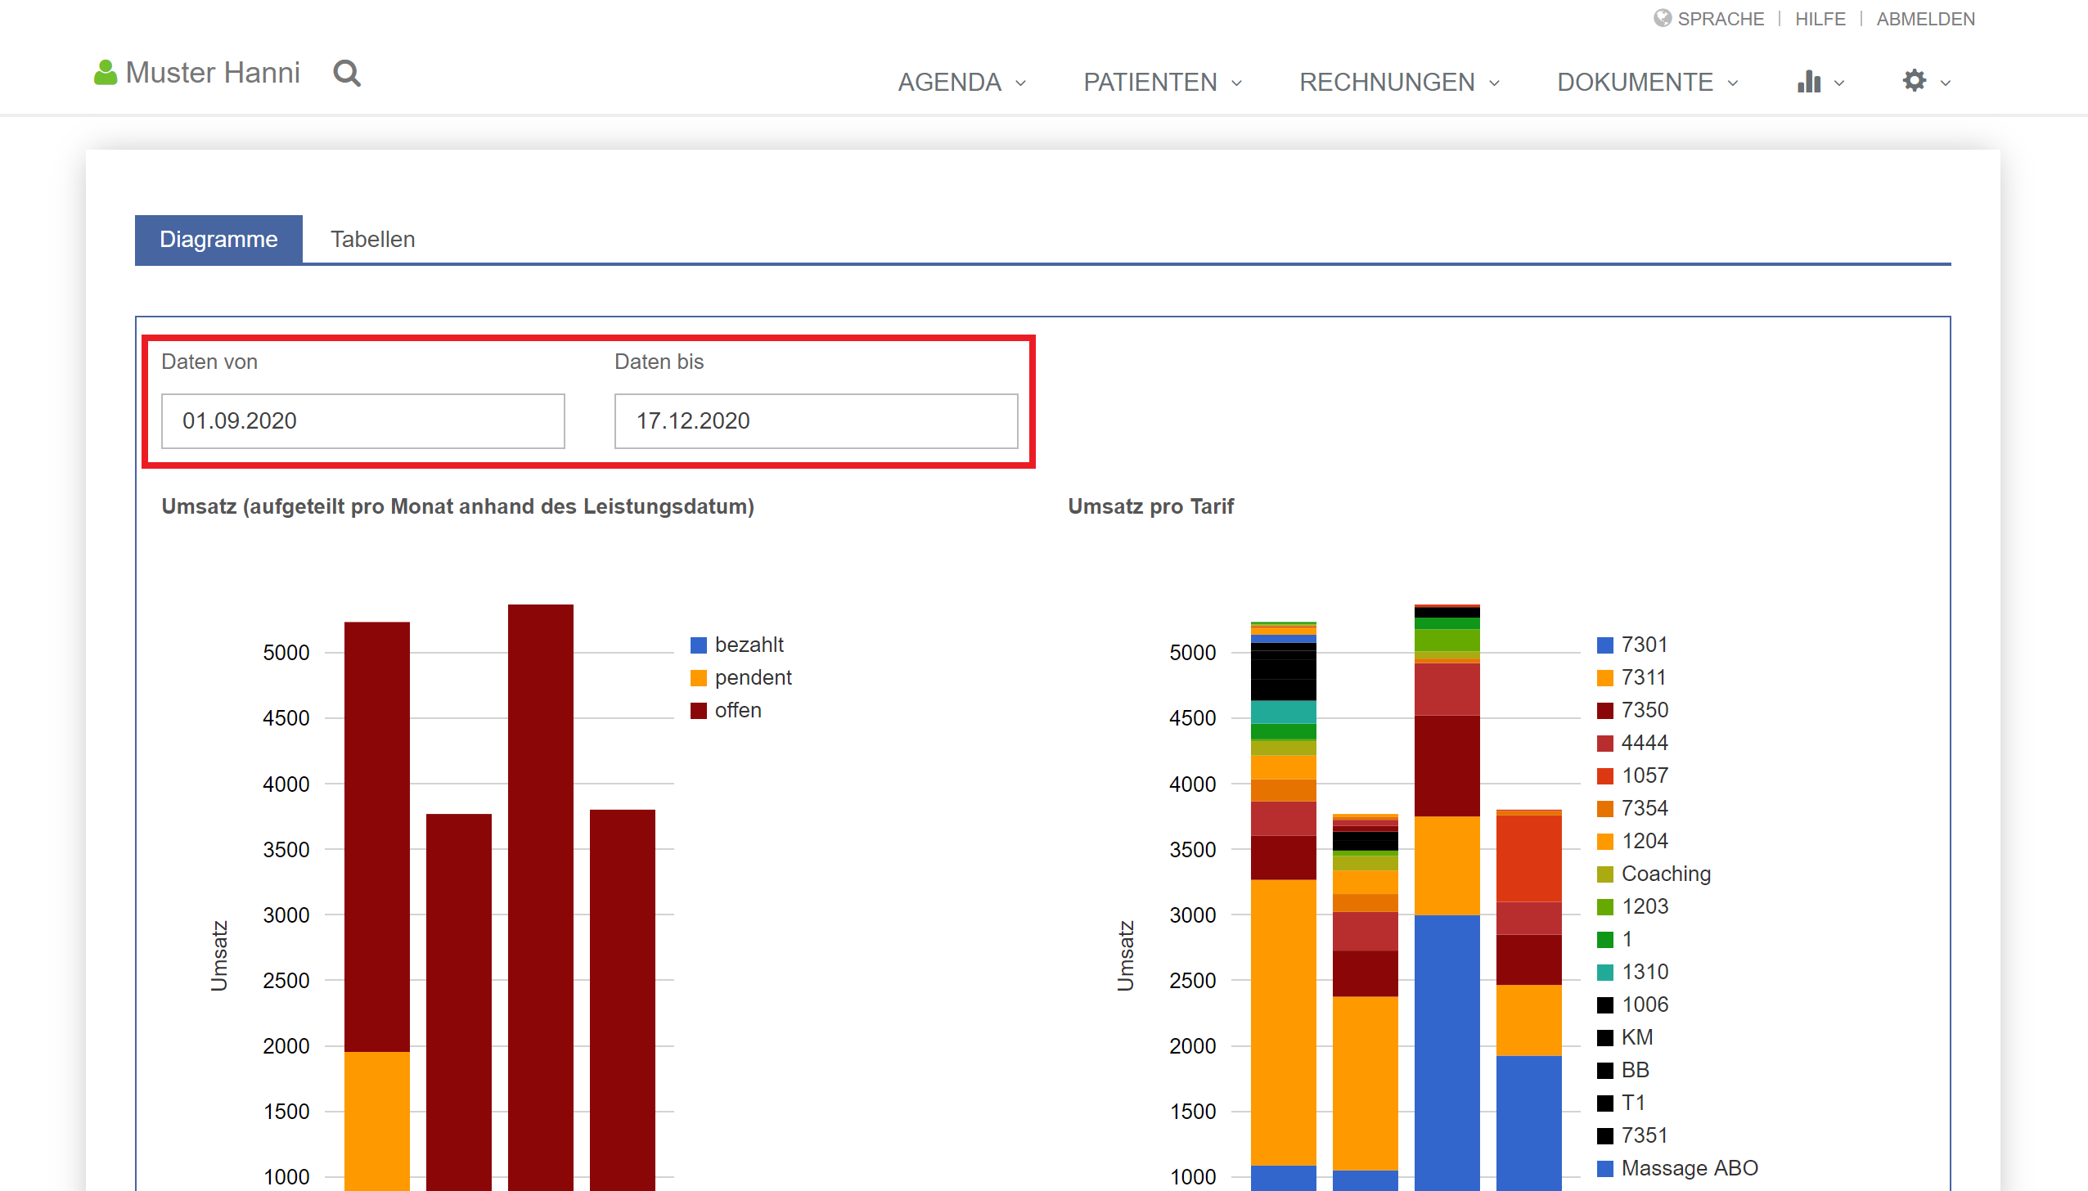Viewport: 2088px width, 1191px height.
Task: Switch to the Diagramme tab
Action: (x=218, y=239)
